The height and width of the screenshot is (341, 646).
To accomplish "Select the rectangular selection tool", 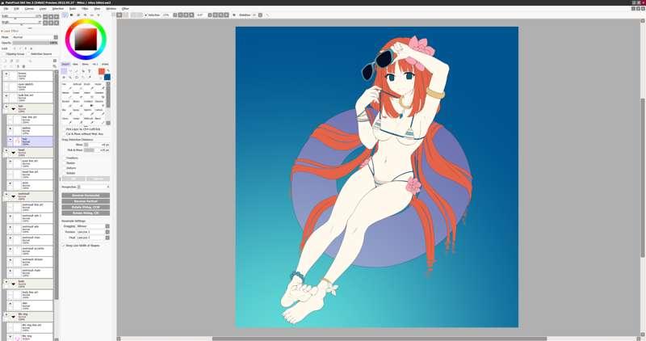I will click(65, 71).
